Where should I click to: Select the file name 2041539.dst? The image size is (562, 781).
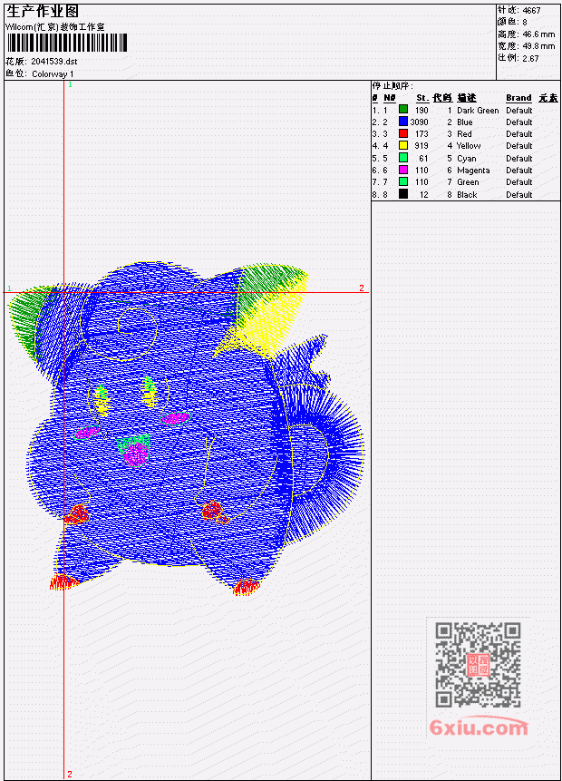(53, 62)
